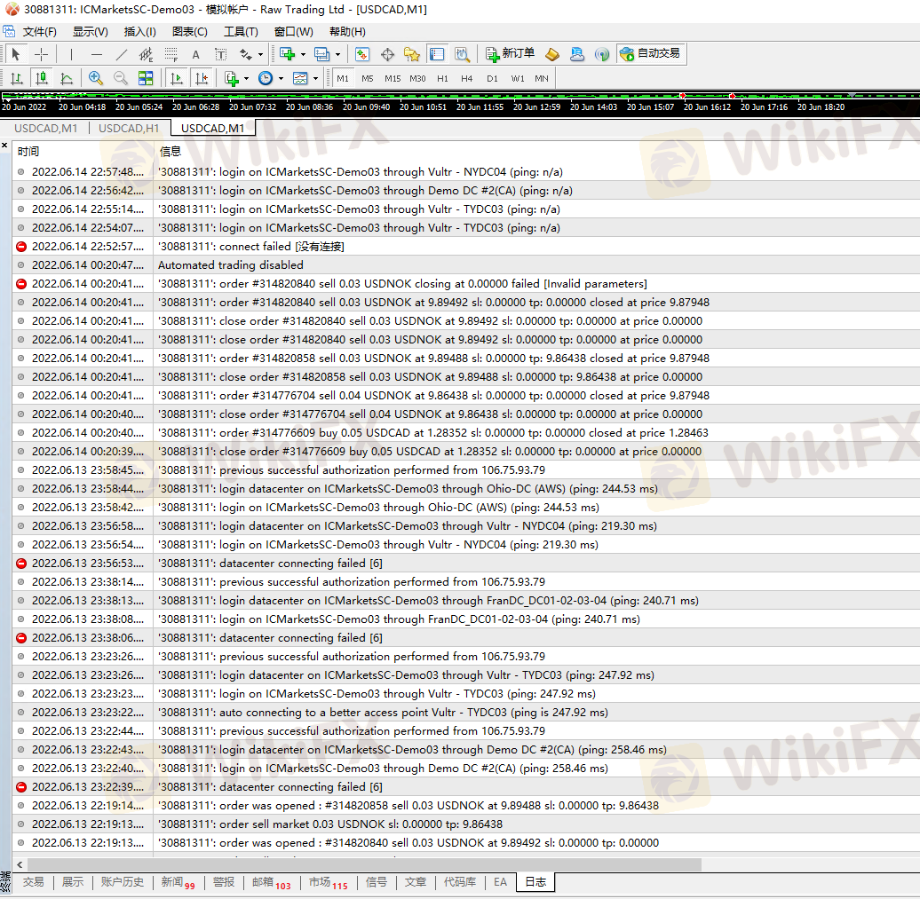Toggle chart shift from right edge

coord(202,79)
